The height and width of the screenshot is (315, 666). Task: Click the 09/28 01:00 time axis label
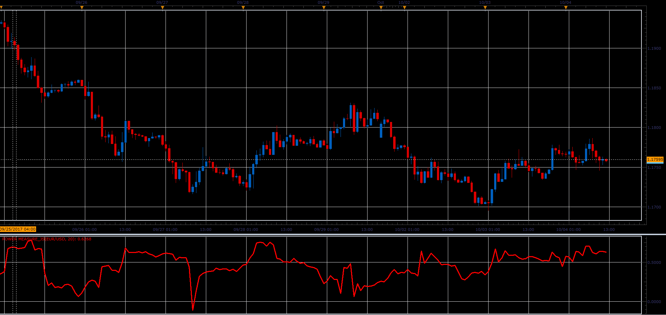point(246,230)
